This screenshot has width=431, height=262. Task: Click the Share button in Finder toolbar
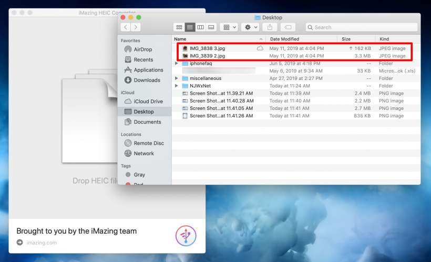pos(270,27)
